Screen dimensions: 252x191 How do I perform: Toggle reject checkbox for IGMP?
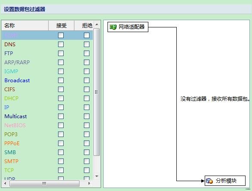click(x=86, y=71)
